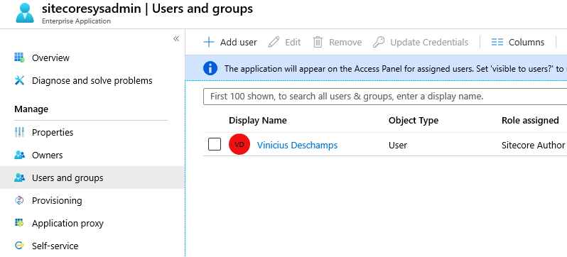Screen dimensions: 567x257
Task: Tick the checkbox for Vinicius Deschamps
Action: pyautogui.click(x=215, y=144)
